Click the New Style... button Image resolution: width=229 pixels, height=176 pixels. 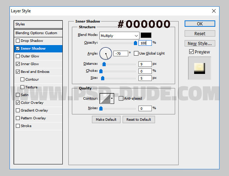coord(200,43)
